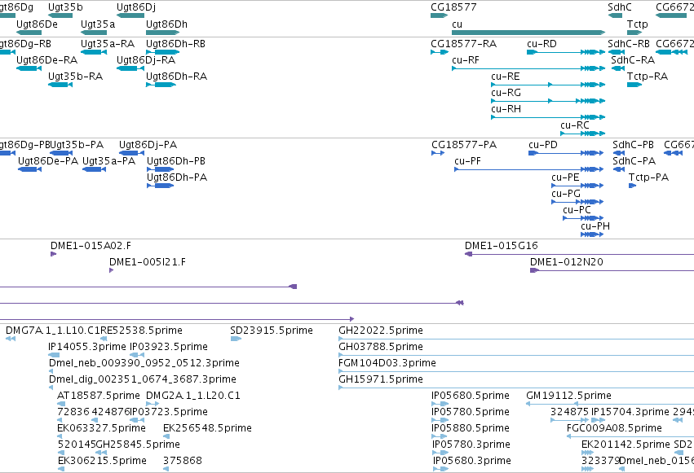Viewport: 694px width, 473px height.
Task: Select the SdhC-PB protein label
Action: (634, 145)
